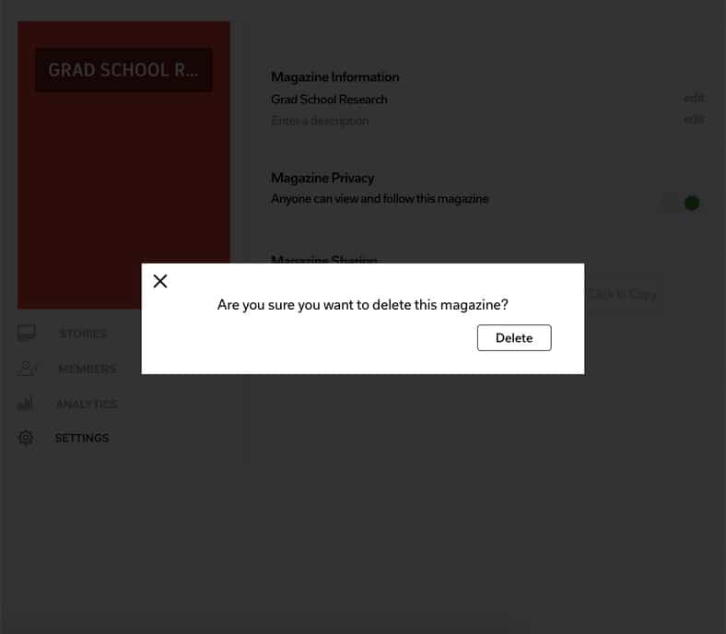
Task: Close the delete confirmation dialog with the X
Action: pos(160,281)
